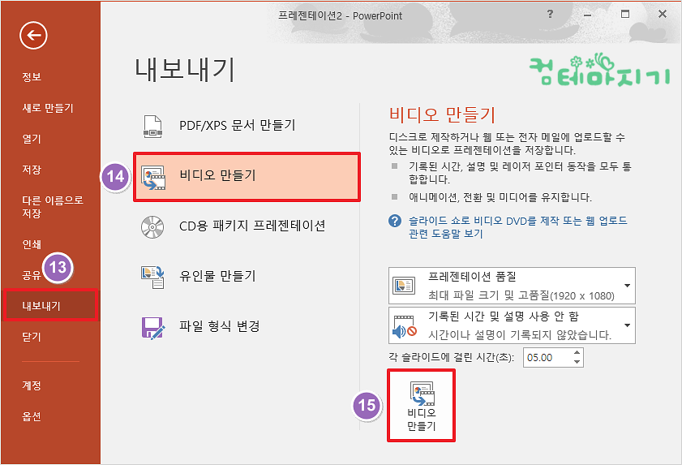Click the blue help question mark icon
Image resolution: width=682 pixels, height=465 pixels.
coord(394,221)
